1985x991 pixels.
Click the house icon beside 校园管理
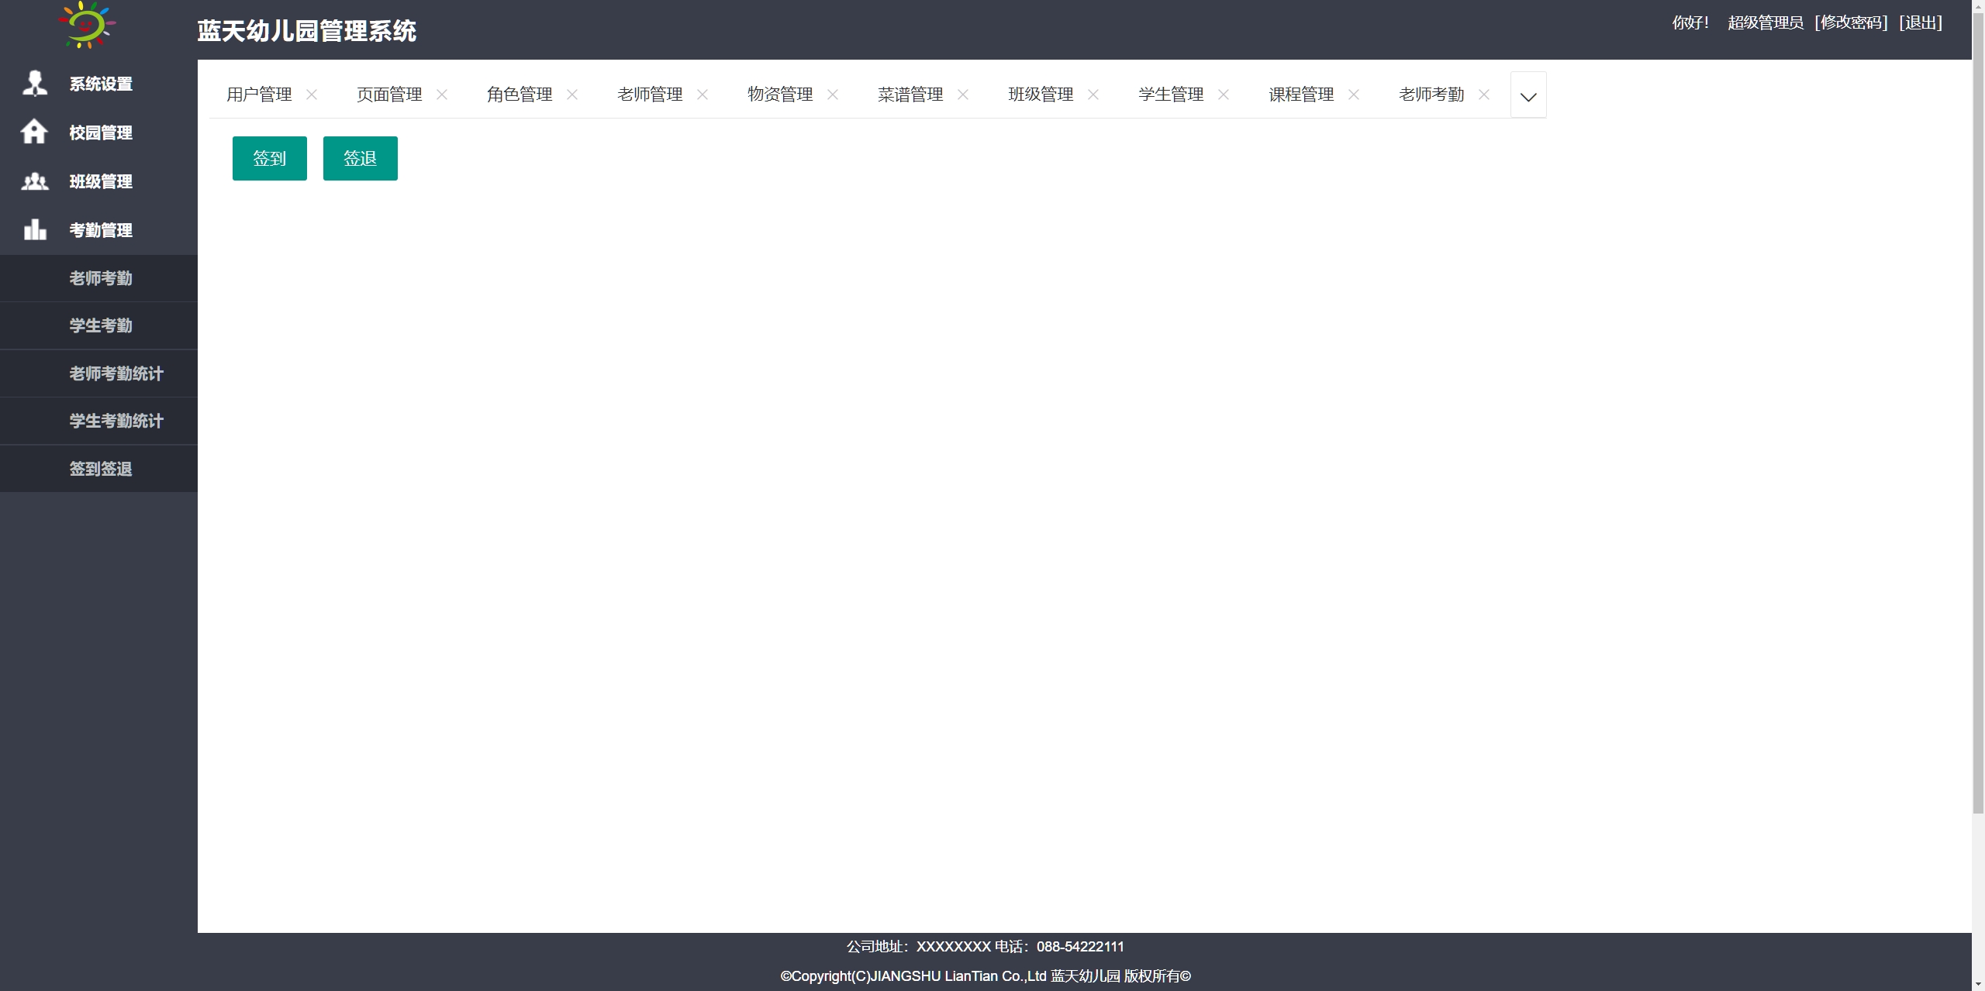click(x=34, y=132)
